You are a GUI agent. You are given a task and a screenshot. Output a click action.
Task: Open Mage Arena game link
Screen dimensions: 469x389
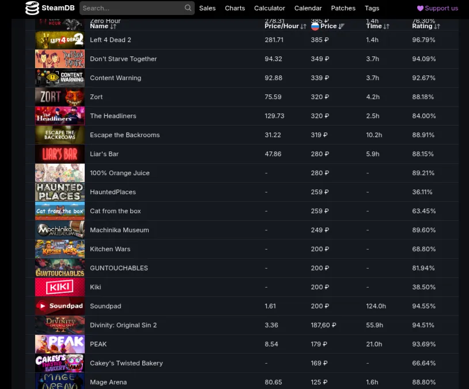pos(108,382)
